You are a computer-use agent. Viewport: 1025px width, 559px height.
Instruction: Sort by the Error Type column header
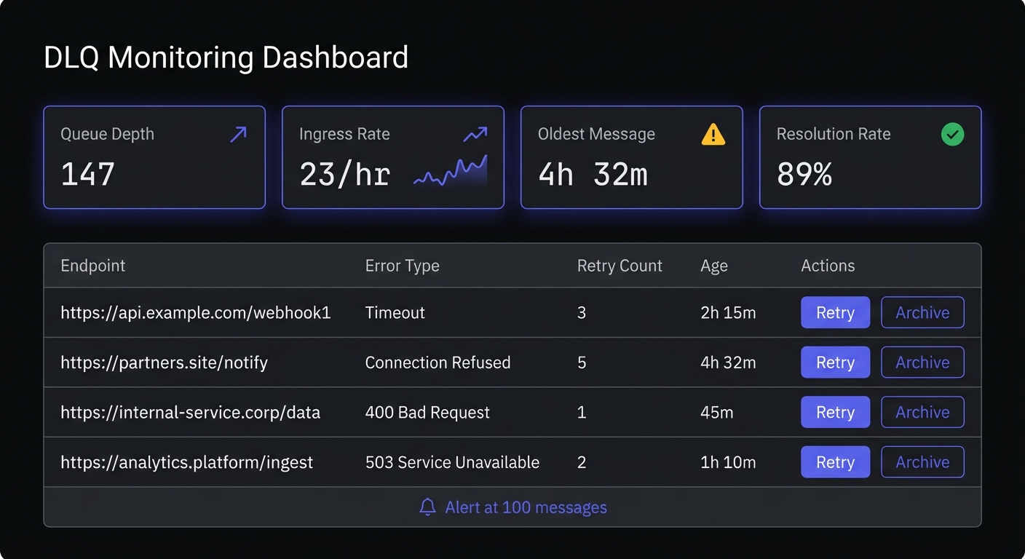402,266
